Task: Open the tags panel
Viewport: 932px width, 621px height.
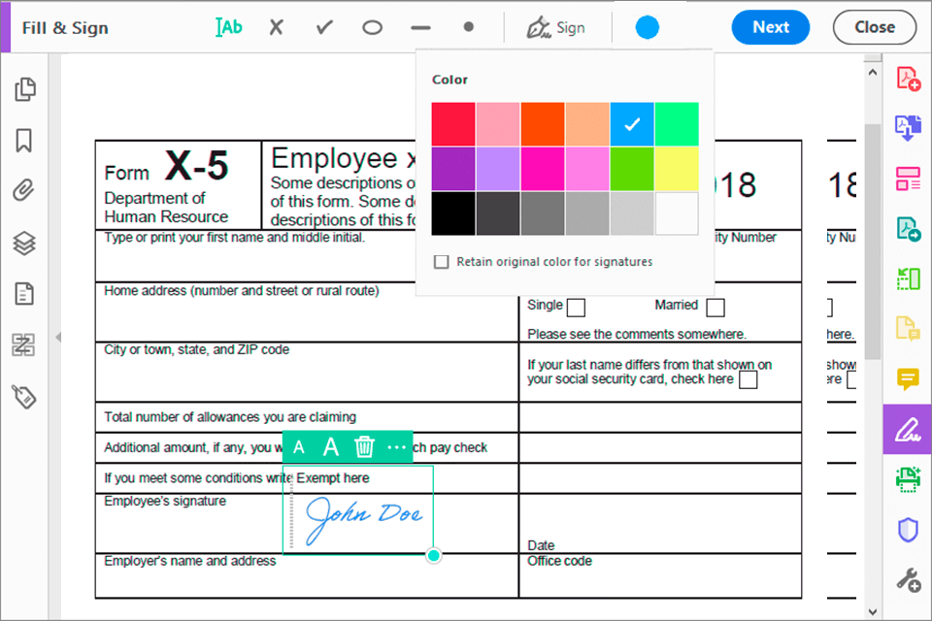Action: (x=24, y=396)
